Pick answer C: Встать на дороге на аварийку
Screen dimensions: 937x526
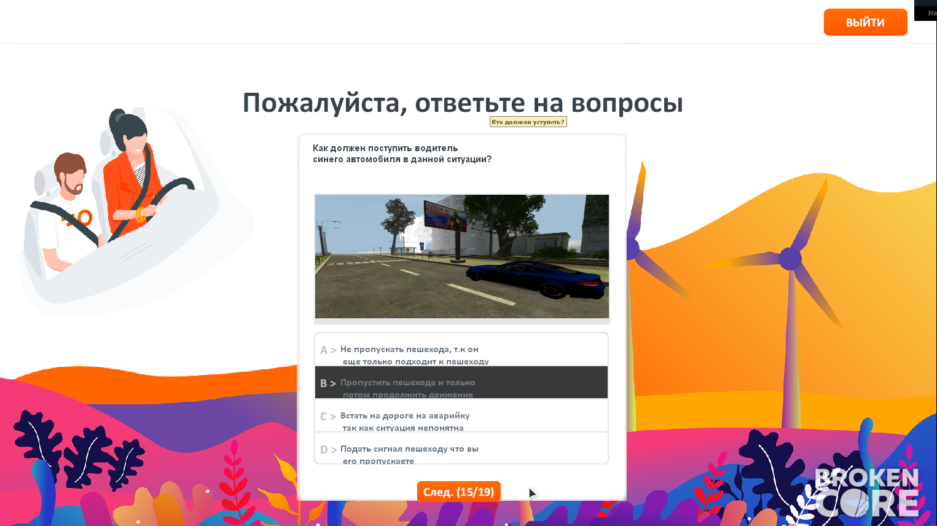point(461,416)
